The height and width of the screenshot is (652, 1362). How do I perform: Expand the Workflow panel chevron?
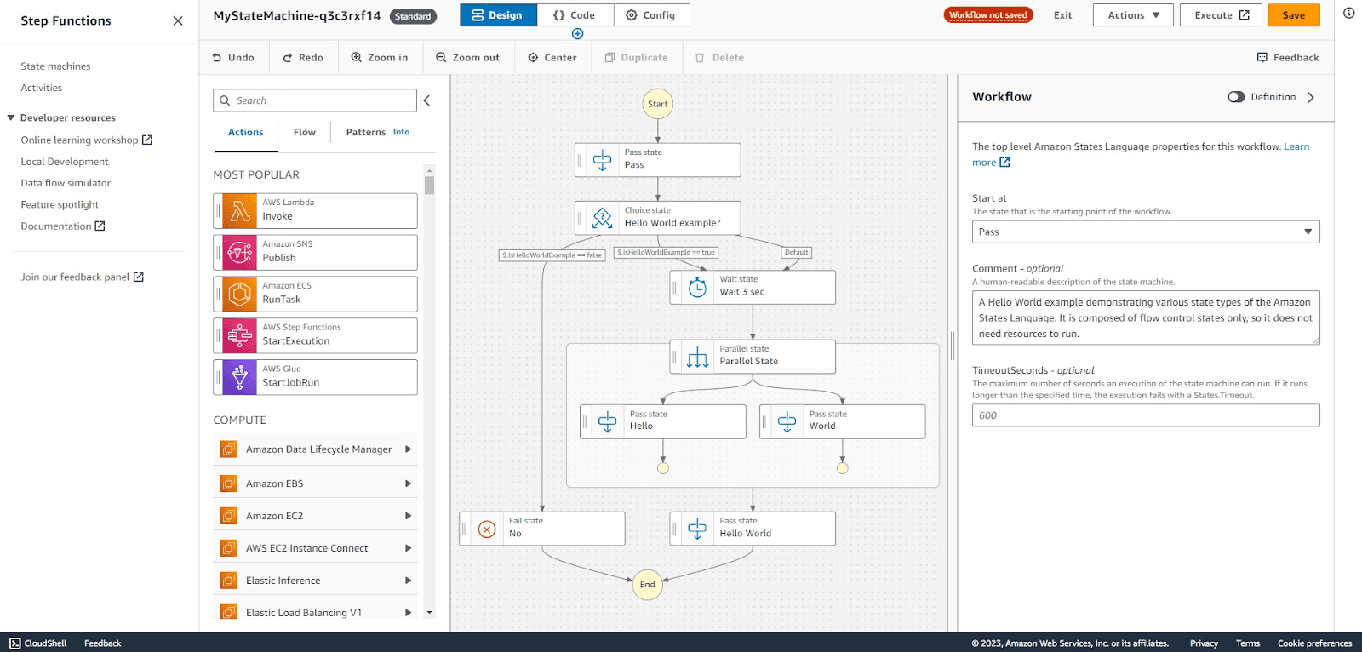pyautogui.click(x=1311, y=97)
